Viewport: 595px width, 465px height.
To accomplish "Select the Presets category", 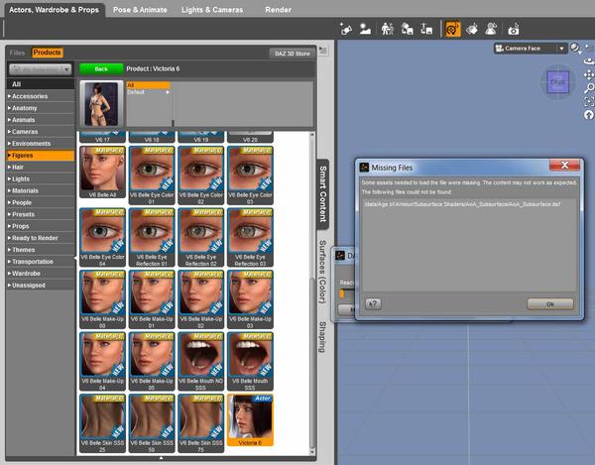I will pyautogui.click(x=41, y=214).
